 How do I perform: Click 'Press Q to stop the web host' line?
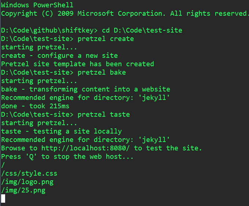pos(67,157)
